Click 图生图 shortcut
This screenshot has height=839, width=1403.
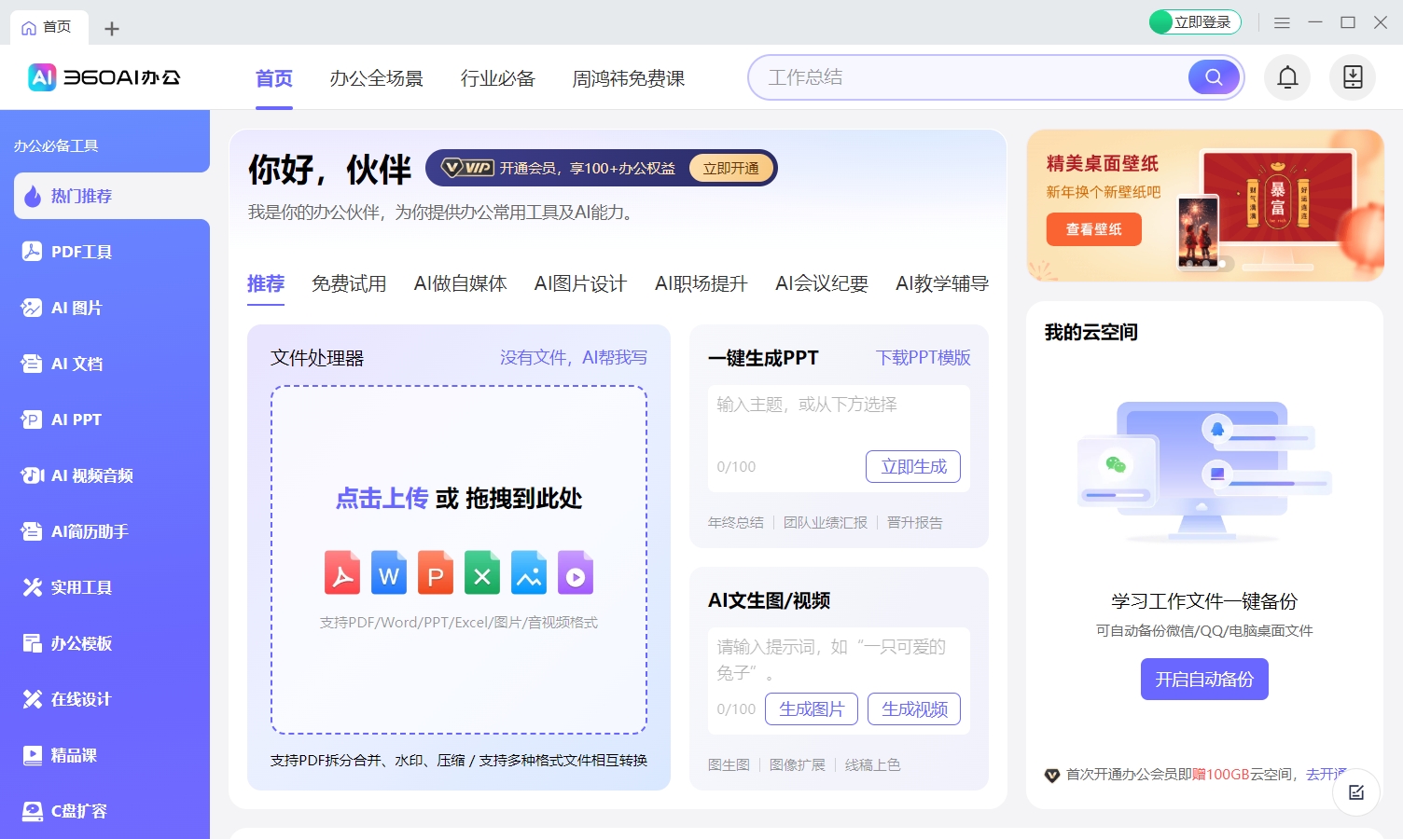[729, 765]
